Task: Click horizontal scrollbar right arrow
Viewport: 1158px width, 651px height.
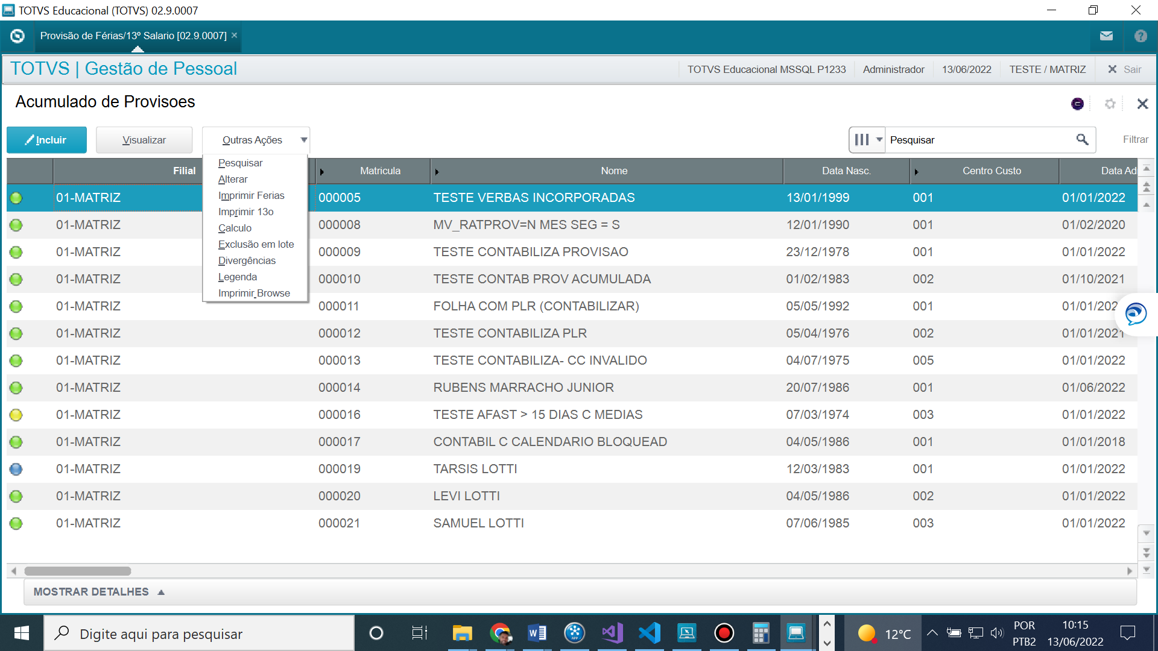Action: (1130, 571)
